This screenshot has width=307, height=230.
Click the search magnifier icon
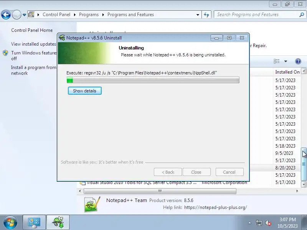click(x=302, y=15)
